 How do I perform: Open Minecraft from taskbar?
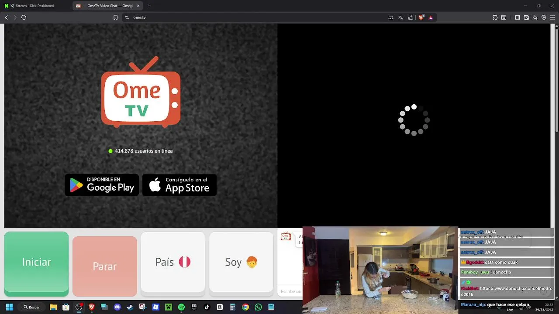click(168, 307)
